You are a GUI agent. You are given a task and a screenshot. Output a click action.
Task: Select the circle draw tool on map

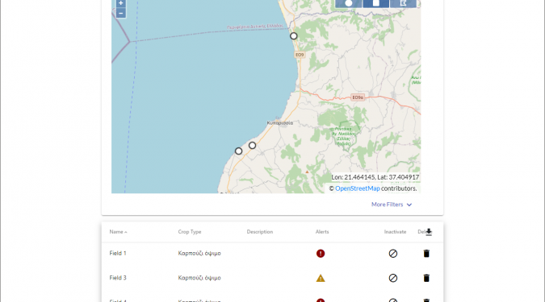coord(348,3)
